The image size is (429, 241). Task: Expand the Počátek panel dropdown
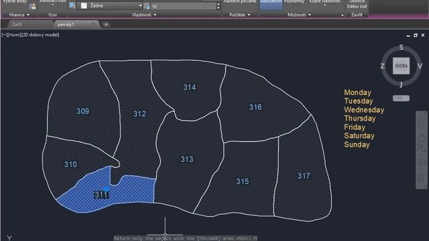tap(249, 15)
